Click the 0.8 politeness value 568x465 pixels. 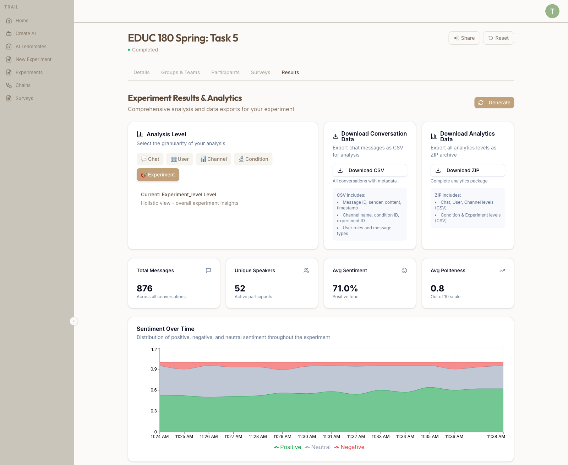[437, 288]
